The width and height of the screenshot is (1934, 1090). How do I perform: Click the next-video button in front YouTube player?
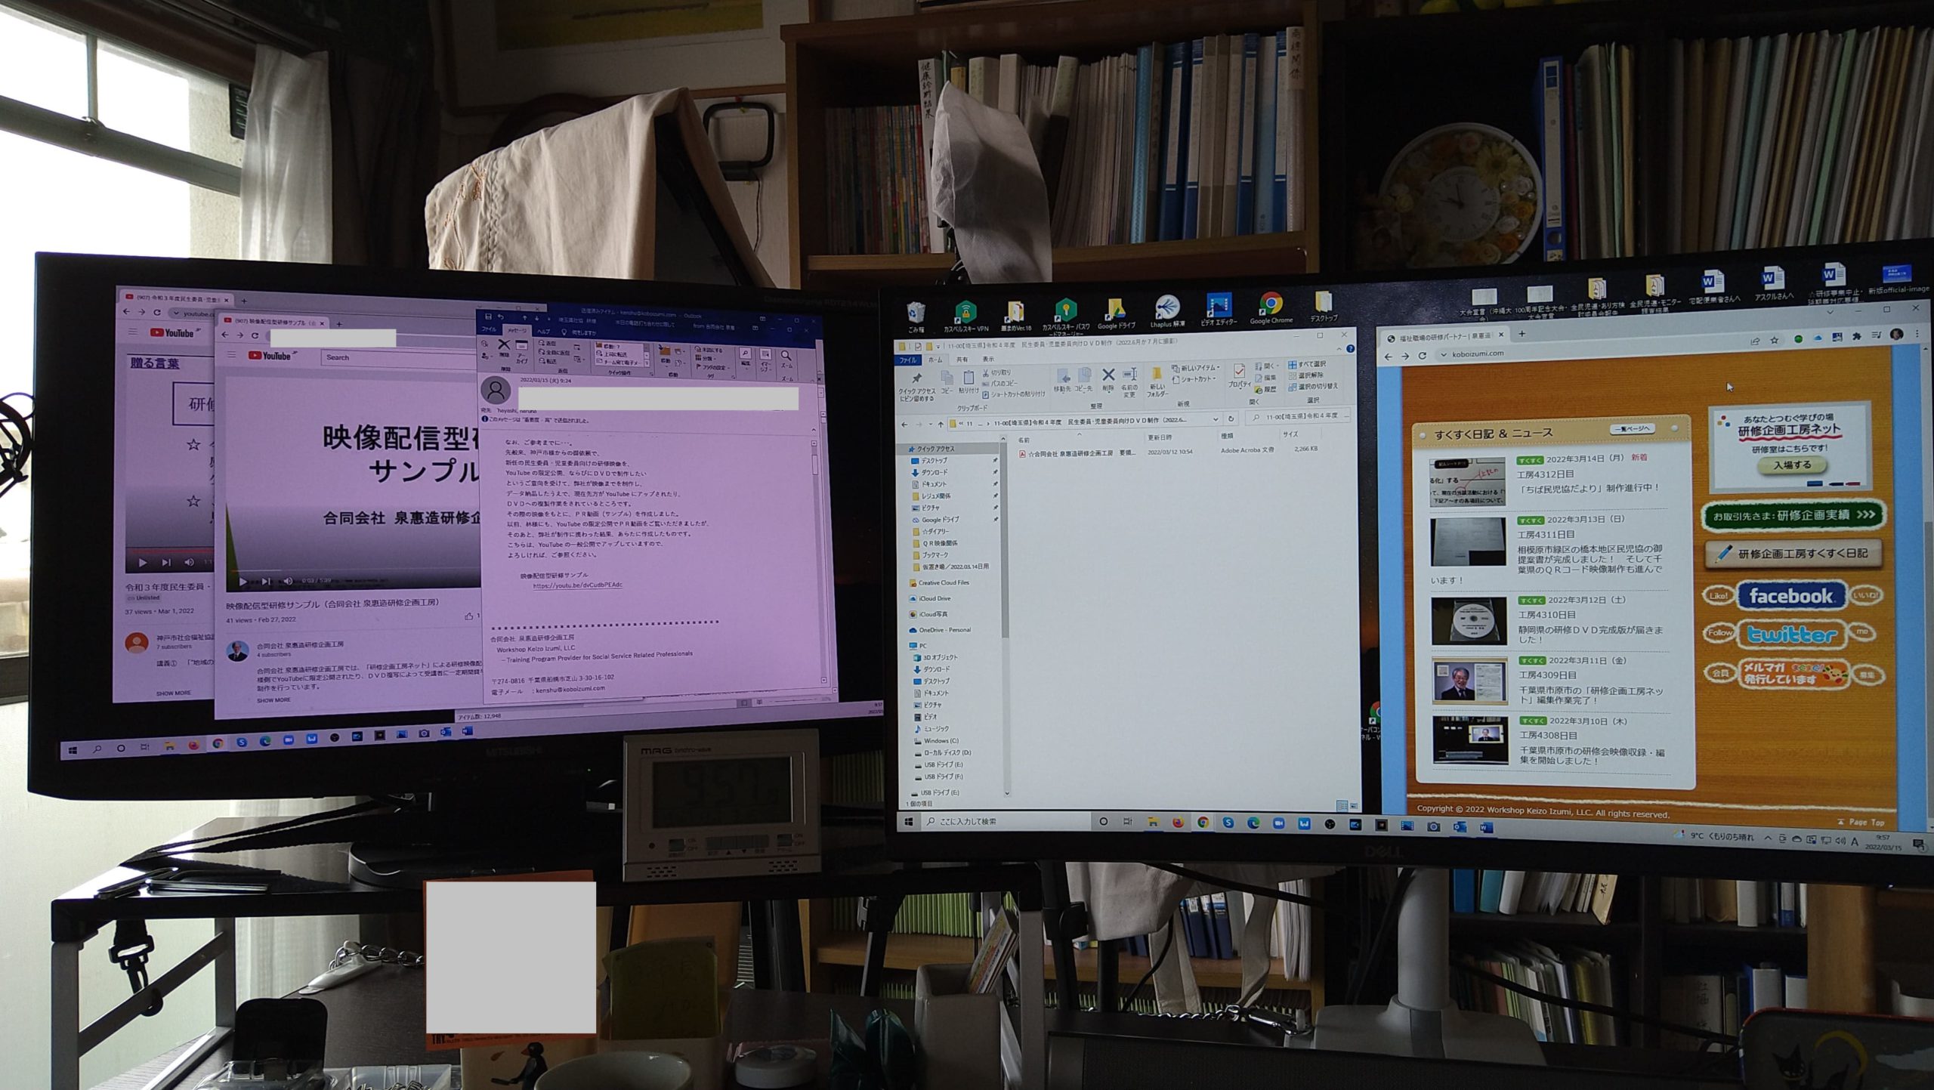(x=266, y=581)
